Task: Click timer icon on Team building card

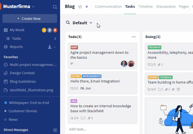Action: click(178, 89)
